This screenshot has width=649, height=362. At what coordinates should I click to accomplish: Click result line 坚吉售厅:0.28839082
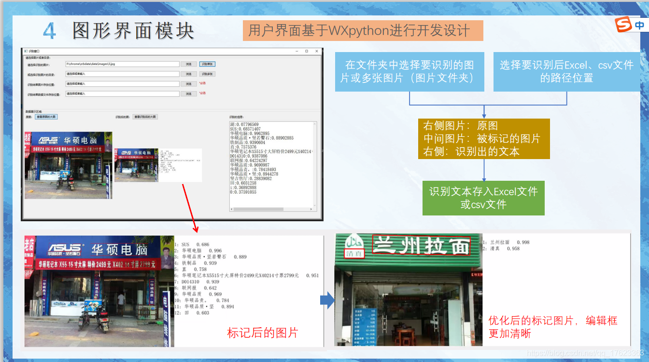tap(251, 179)
